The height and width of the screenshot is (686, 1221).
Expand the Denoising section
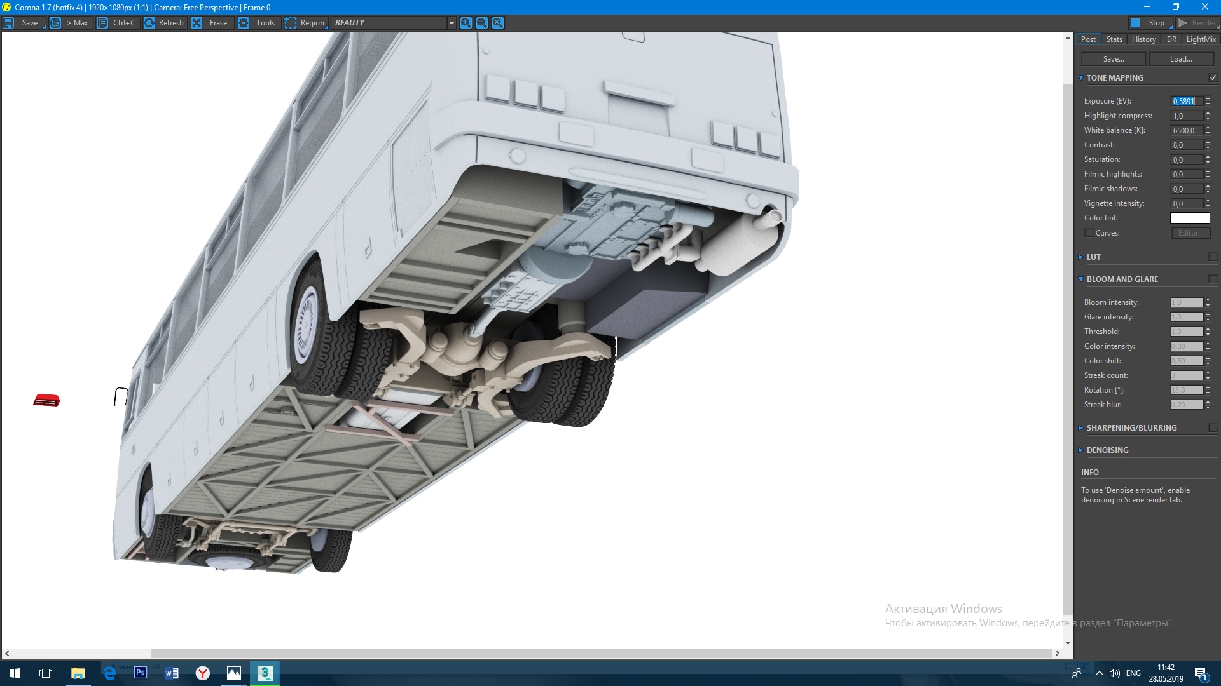(x=1107, y=450)
